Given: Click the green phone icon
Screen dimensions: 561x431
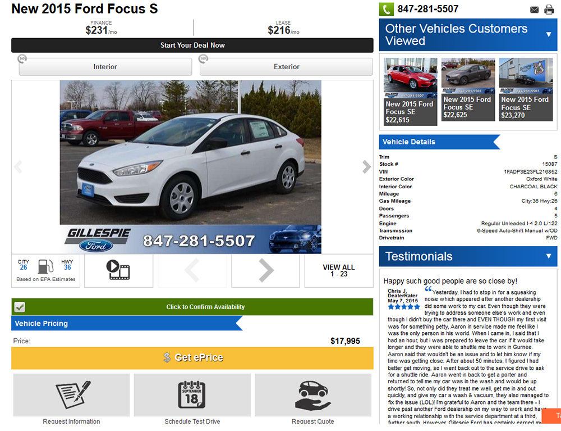Looking at the screenshot, I should [x=387, y=9].
